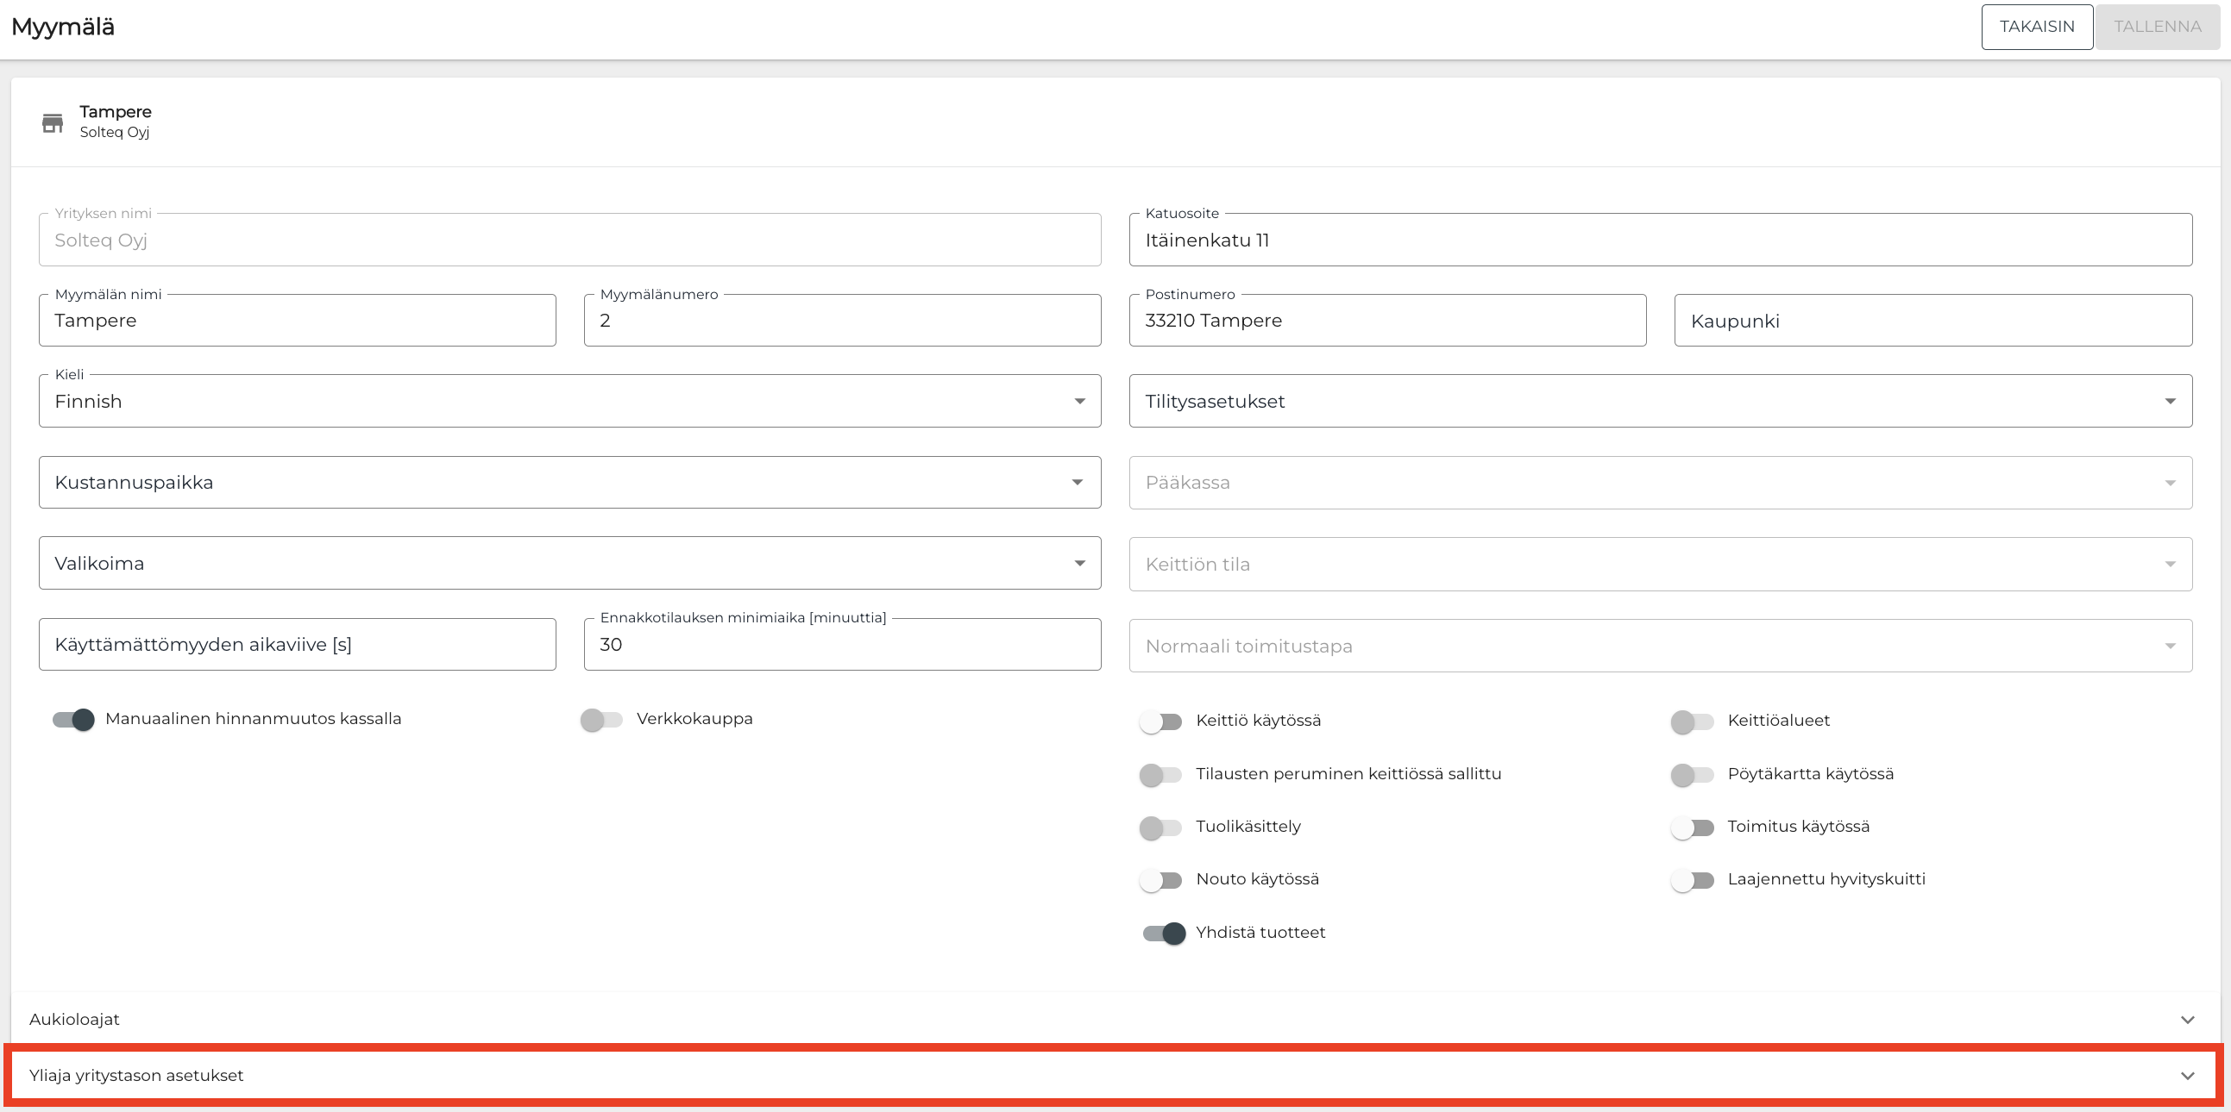The height and width of the screenshot is (1112, 2231).
Task: Click the Kustannuspaikka dropdown arrow icon
Action: 1077,482
